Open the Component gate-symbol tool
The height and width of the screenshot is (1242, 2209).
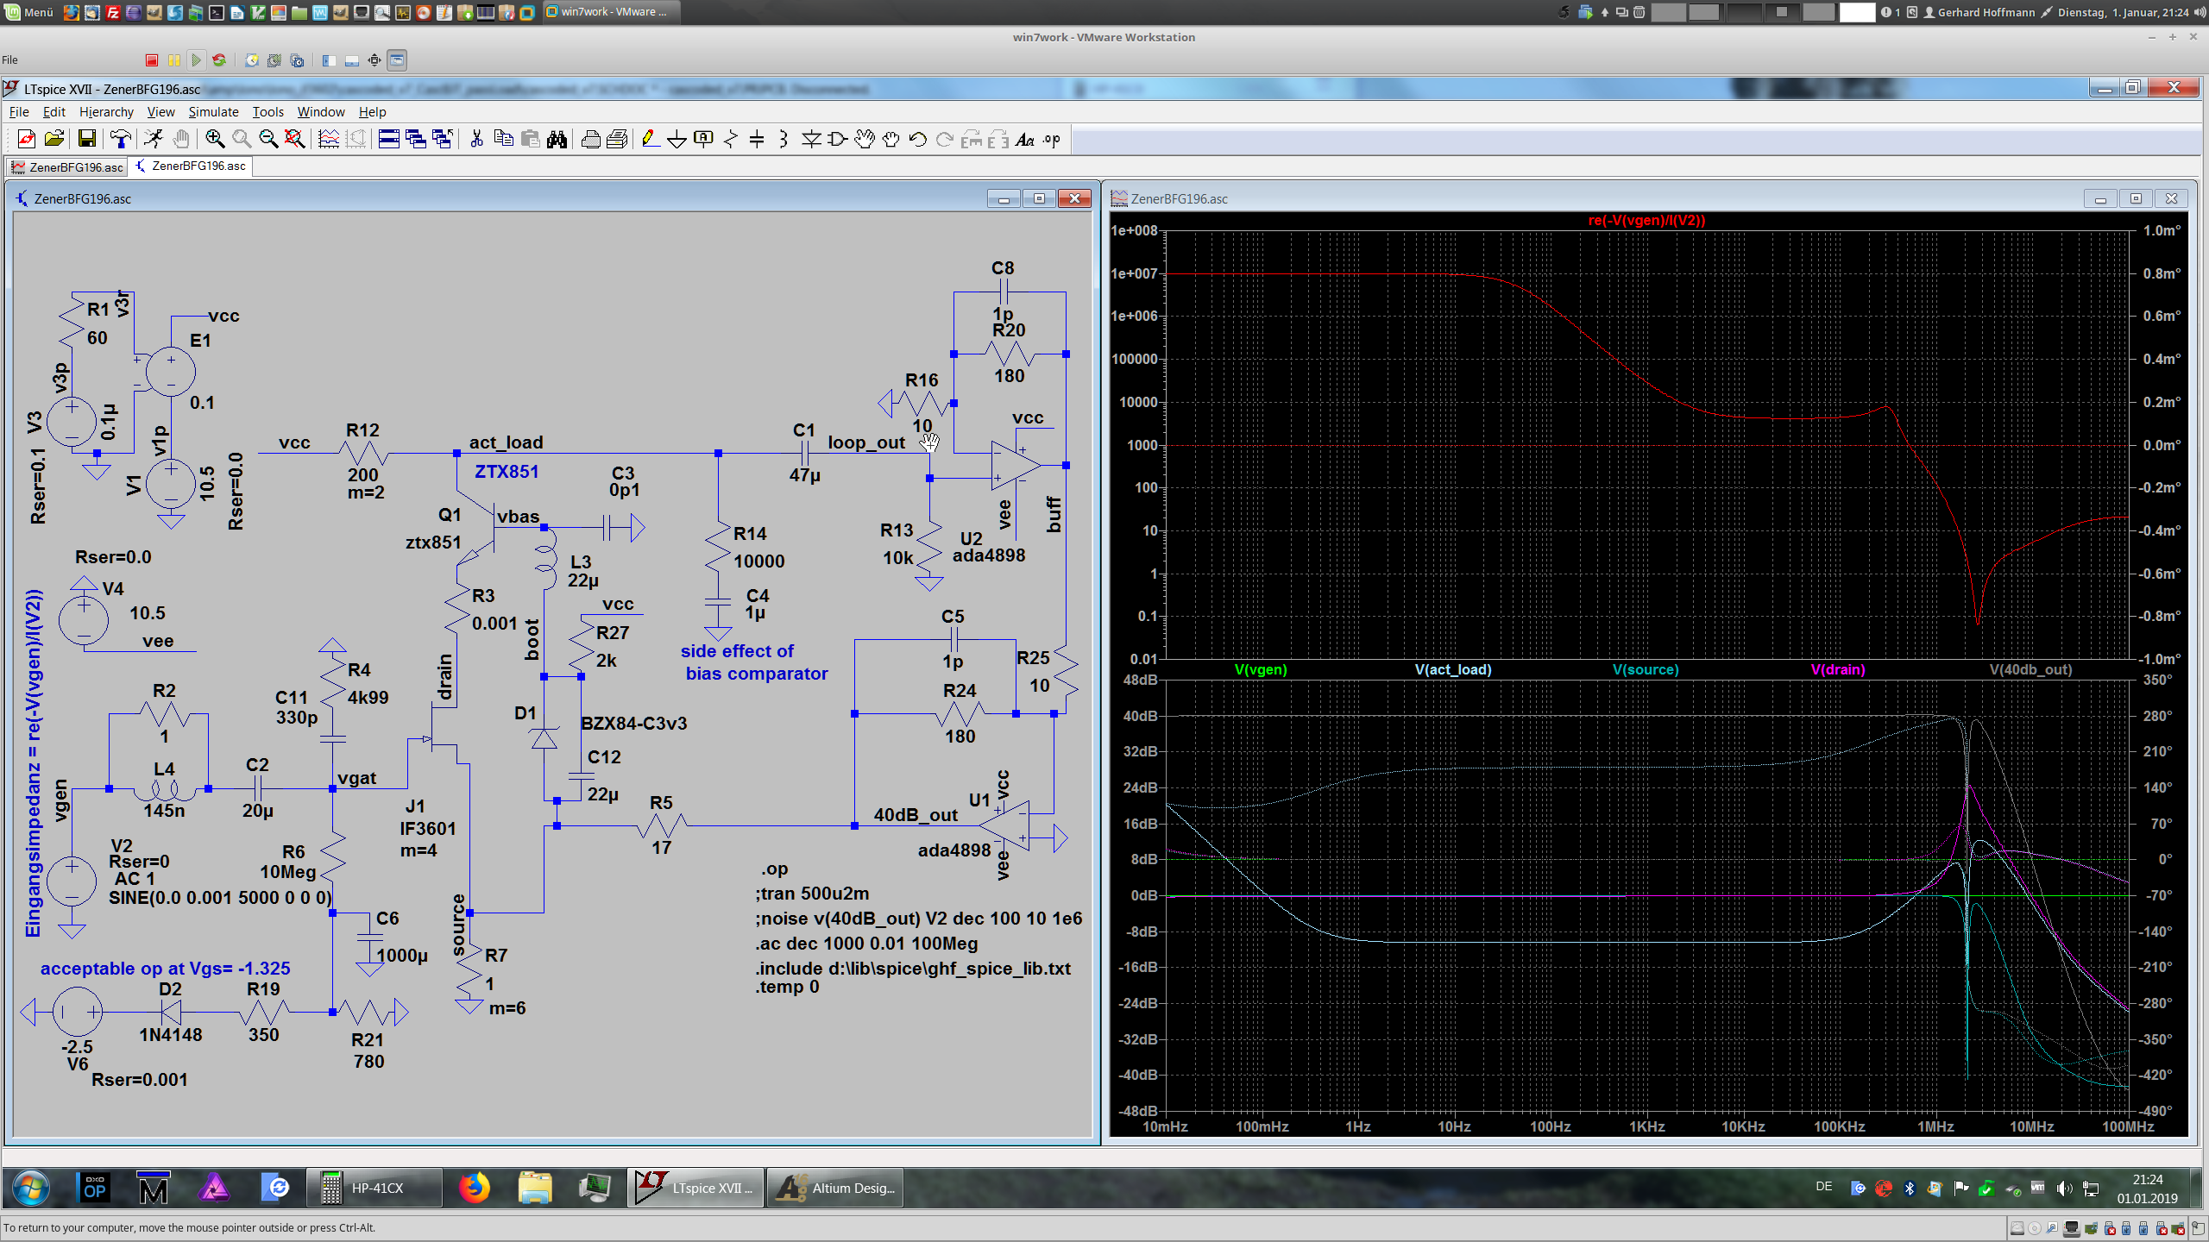click(x=837, y=139)
